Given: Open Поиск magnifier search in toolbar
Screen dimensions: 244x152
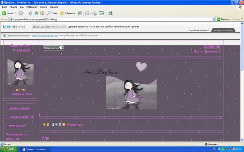Looking at the screenshot, I should pyautogui.click(x=52, y=13).
